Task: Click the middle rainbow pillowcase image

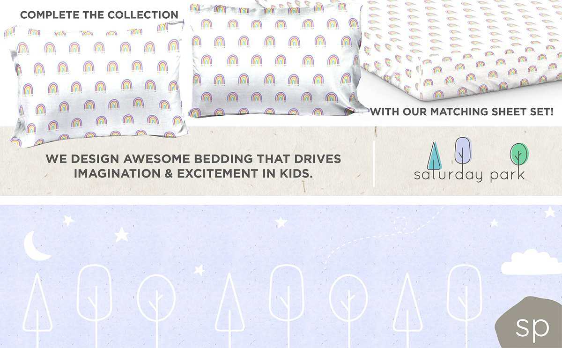Action: pyautogui.click(x=277, y=59)
